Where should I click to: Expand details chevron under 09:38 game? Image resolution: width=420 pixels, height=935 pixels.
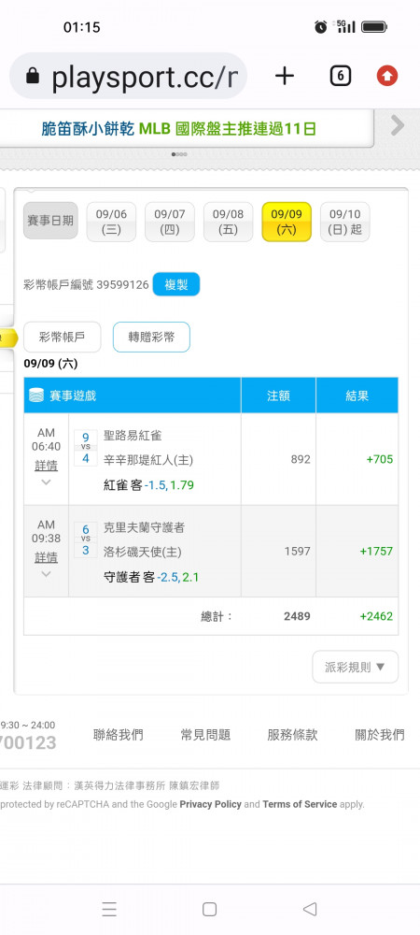pyautogui.click(x=46, y=574)
